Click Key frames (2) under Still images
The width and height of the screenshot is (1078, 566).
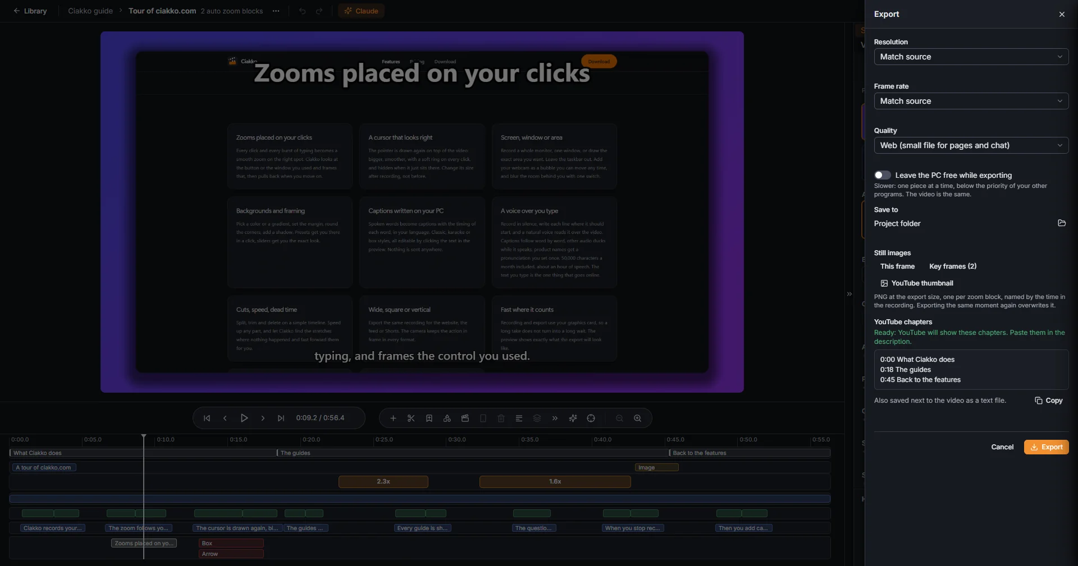pos(953,266)
